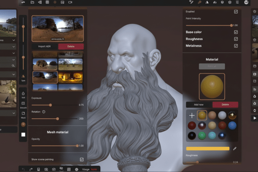258x172 pixels.
Task: Click the Undo arrow
Action: click(x=23, y=169)
